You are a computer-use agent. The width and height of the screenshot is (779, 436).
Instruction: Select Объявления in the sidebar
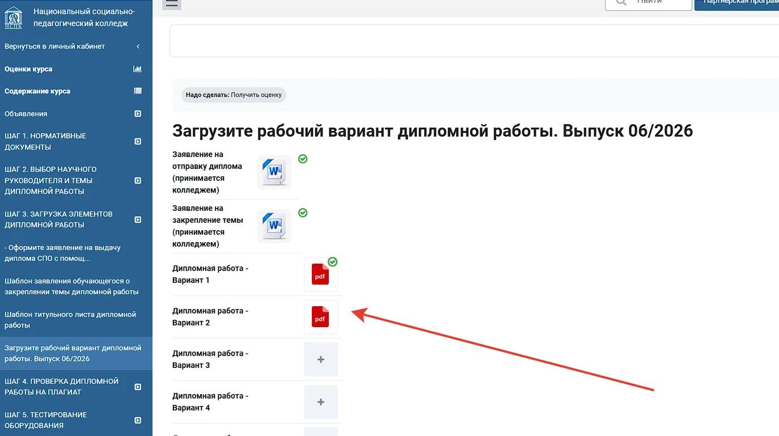pos(26,113)
